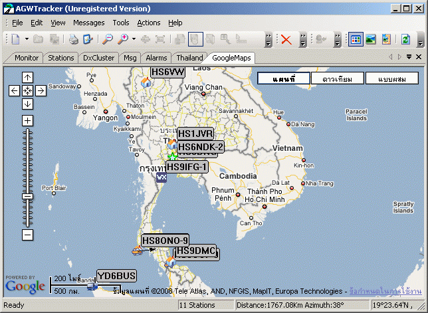Click the HS6VW house station icon
This screenshot has width=428, height=313.
point(146,82)
